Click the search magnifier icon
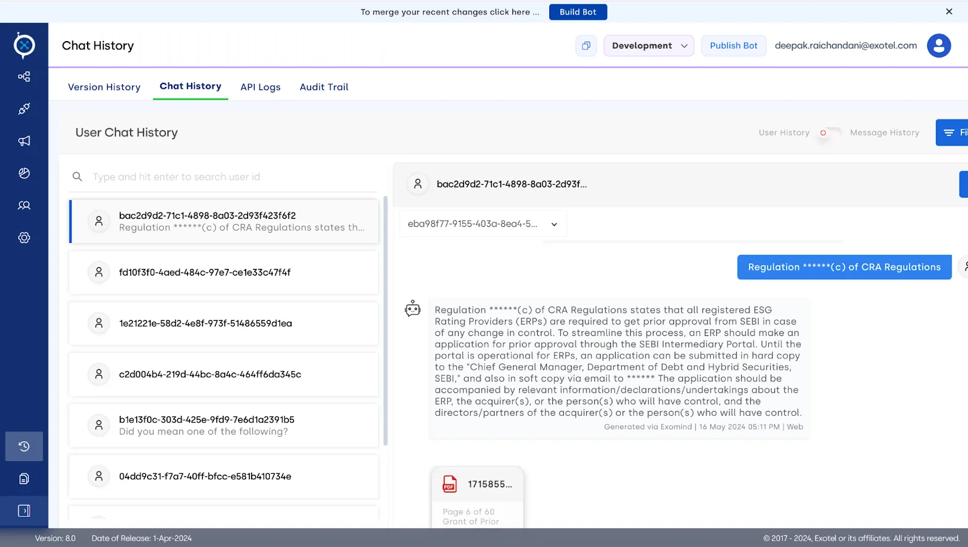968x547 pixels. click(77, 176)
